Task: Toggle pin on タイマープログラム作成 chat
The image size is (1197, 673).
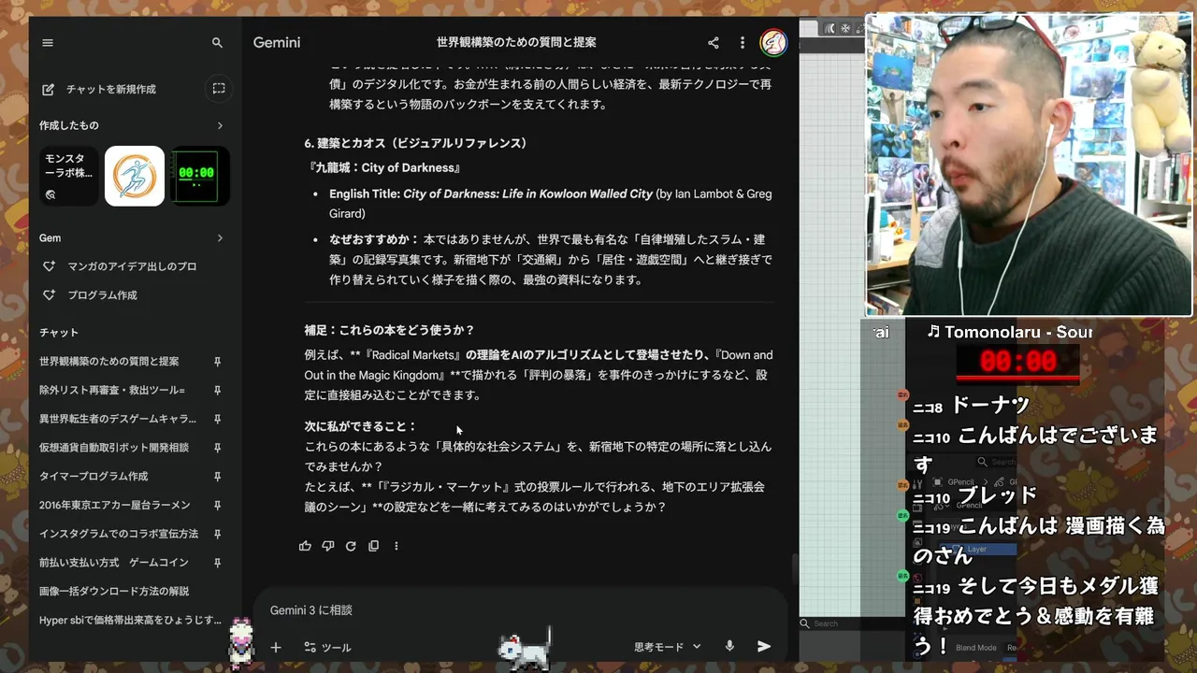Action: tap(217, 477)
